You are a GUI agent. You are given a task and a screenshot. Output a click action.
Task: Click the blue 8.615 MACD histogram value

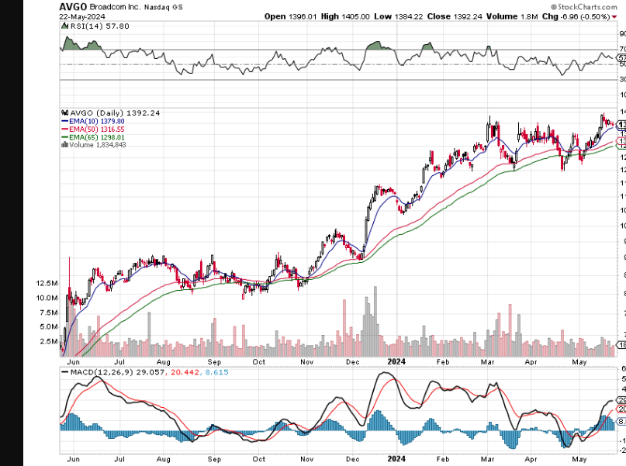coord(216,372)
